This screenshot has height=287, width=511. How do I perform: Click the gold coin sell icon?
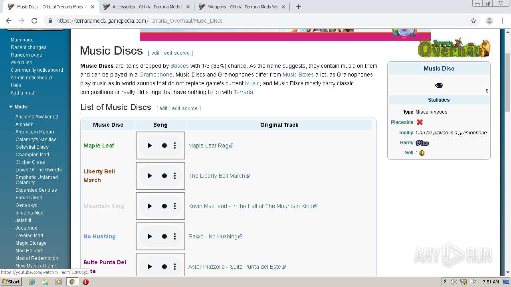422,153
